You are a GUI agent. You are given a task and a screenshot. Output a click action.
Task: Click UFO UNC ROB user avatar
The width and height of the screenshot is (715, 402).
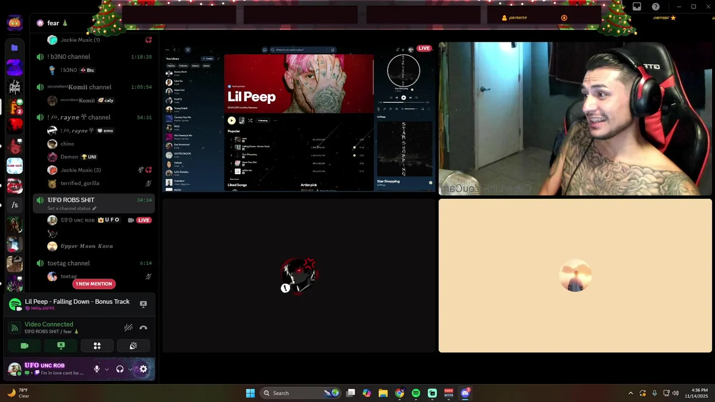pos(15,369)
